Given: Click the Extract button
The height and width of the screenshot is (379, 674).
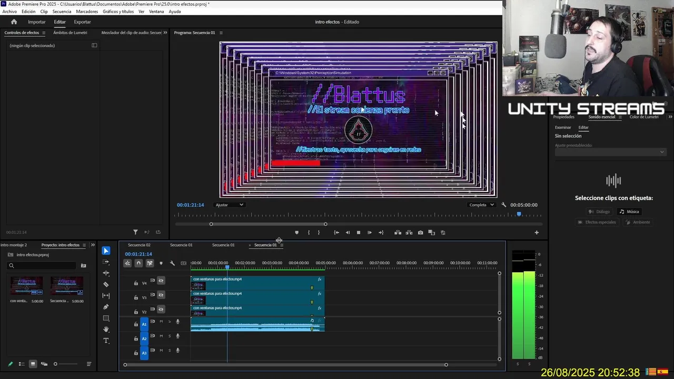Looking at the screenshot, I should click(409, 232).
